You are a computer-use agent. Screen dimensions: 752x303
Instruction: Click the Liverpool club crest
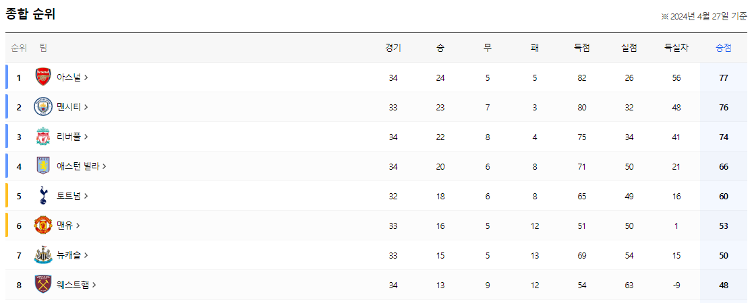pos(42,137)
